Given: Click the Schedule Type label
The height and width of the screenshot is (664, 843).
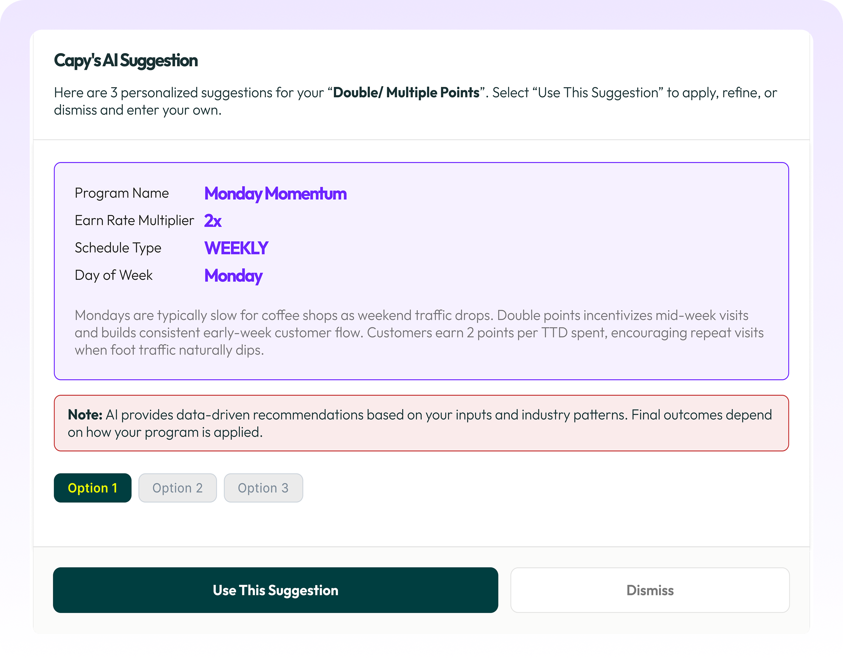Looking at the screenshot, I should coord(118,248).
